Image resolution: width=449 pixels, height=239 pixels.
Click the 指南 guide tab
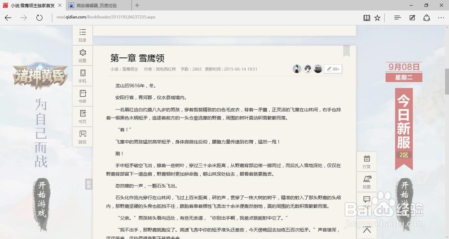89,184
